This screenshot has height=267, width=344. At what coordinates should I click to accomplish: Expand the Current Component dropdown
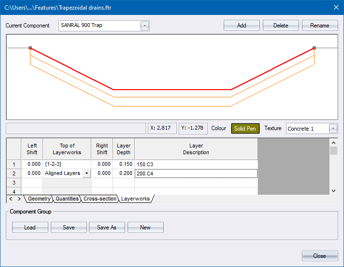[x=144, y=26]
